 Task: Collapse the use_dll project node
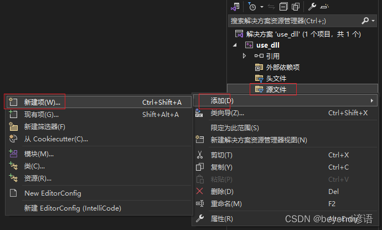click(235, 45)
